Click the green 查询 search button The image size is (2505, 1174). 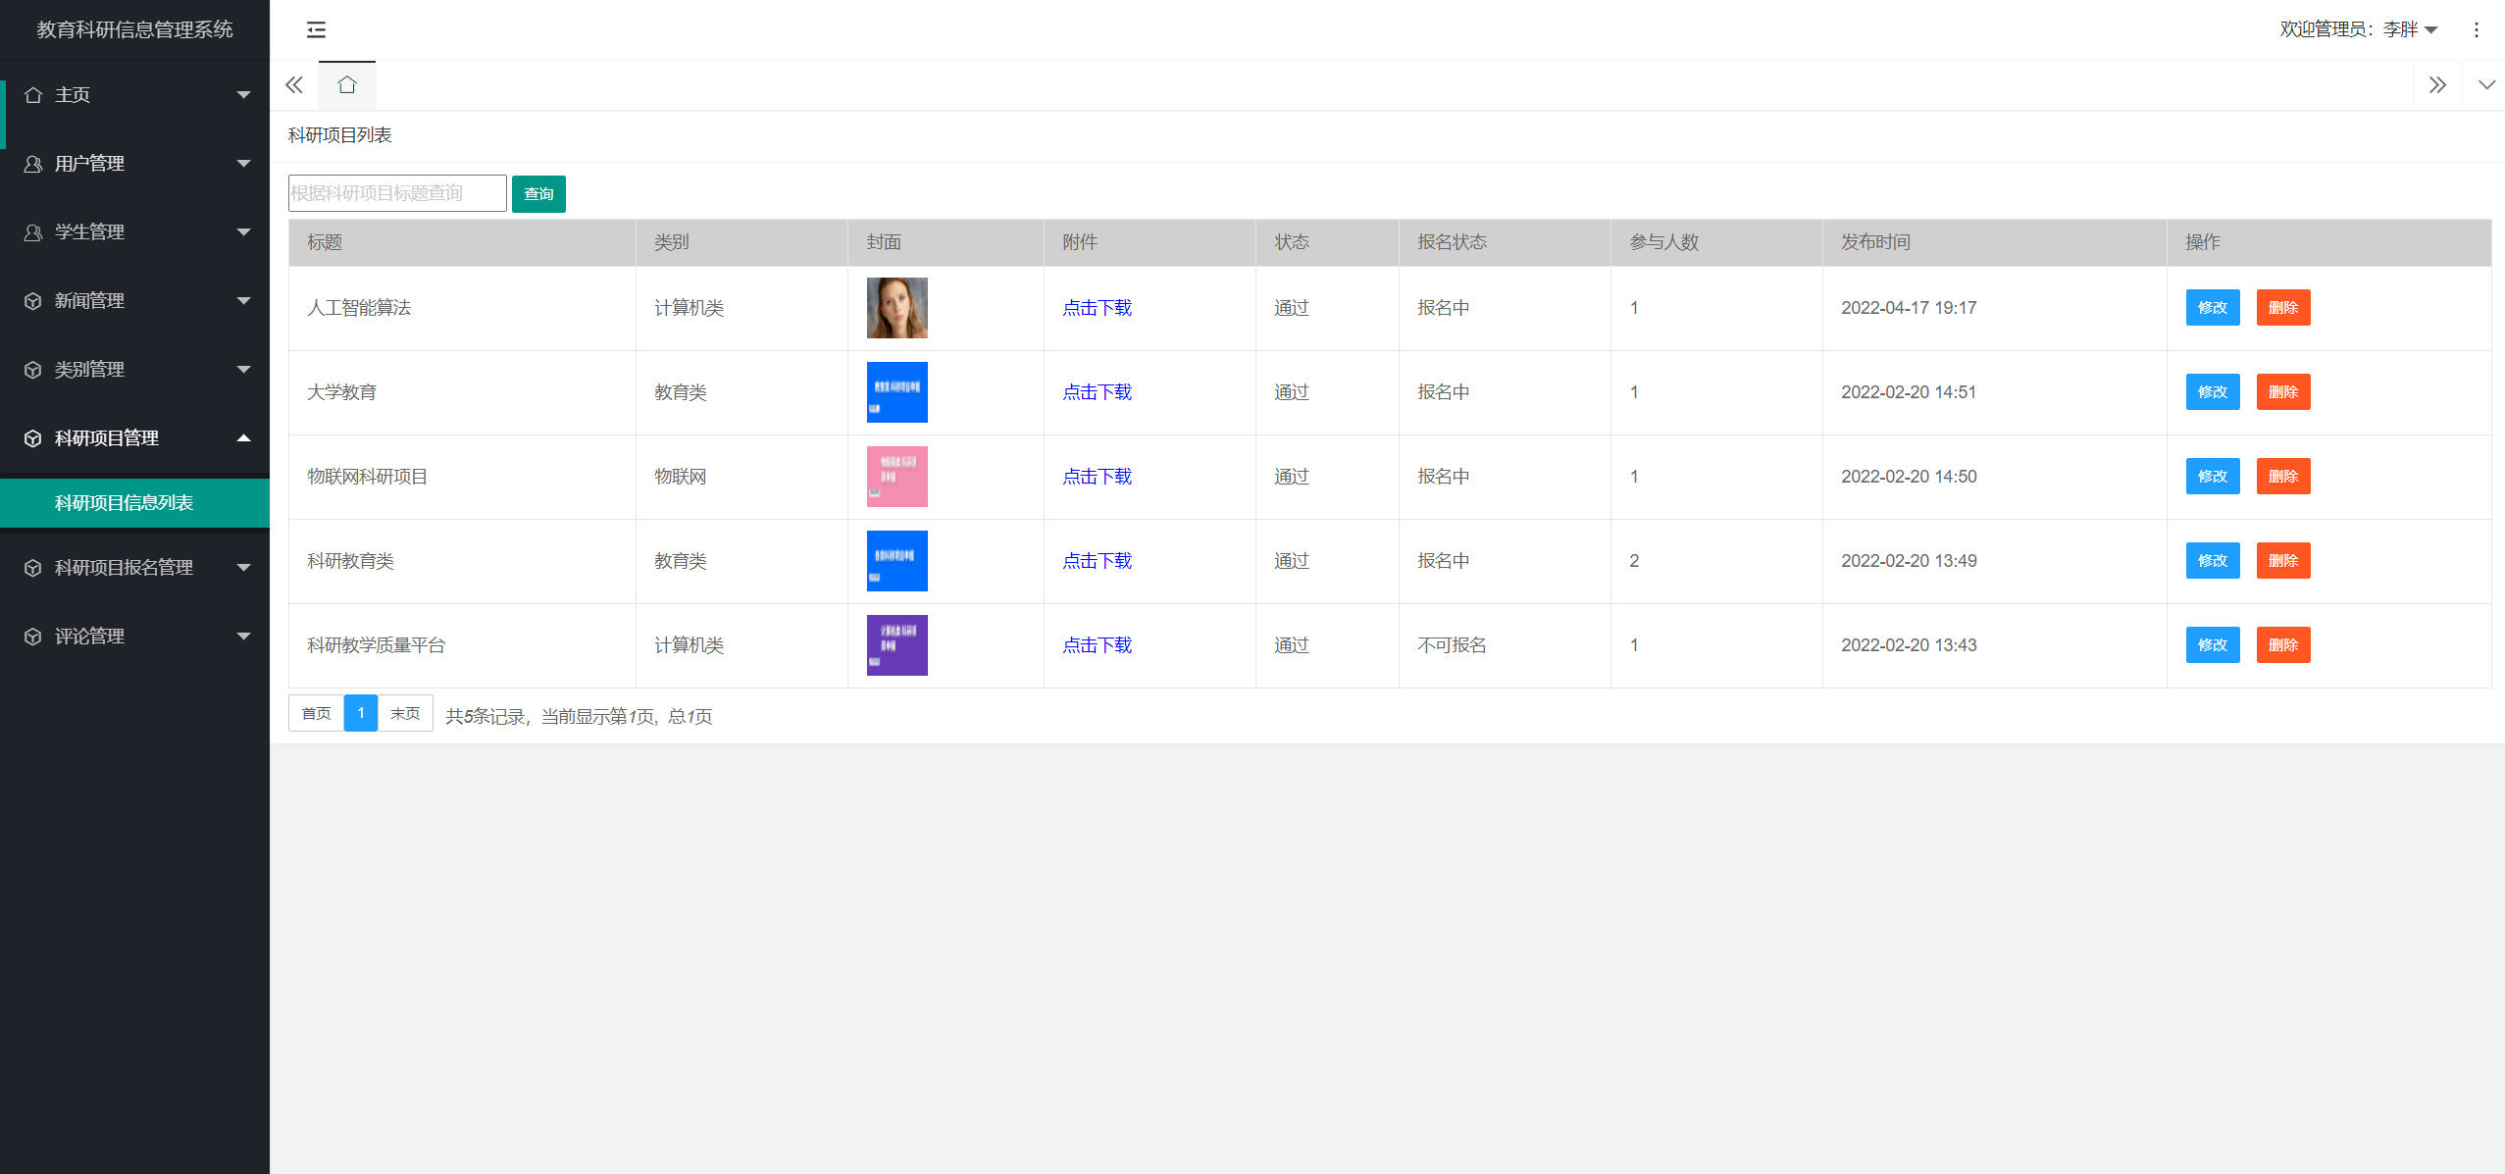click(538, 194)
